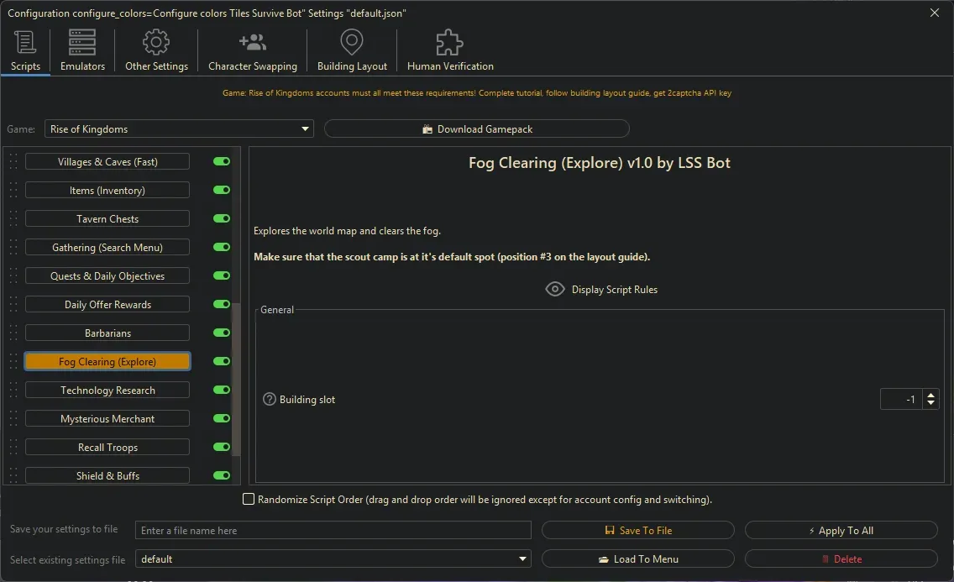This screenshot has width=954, height=582.
Task: Enable Randomize Script Order checkbox
Action: point(249,499)
